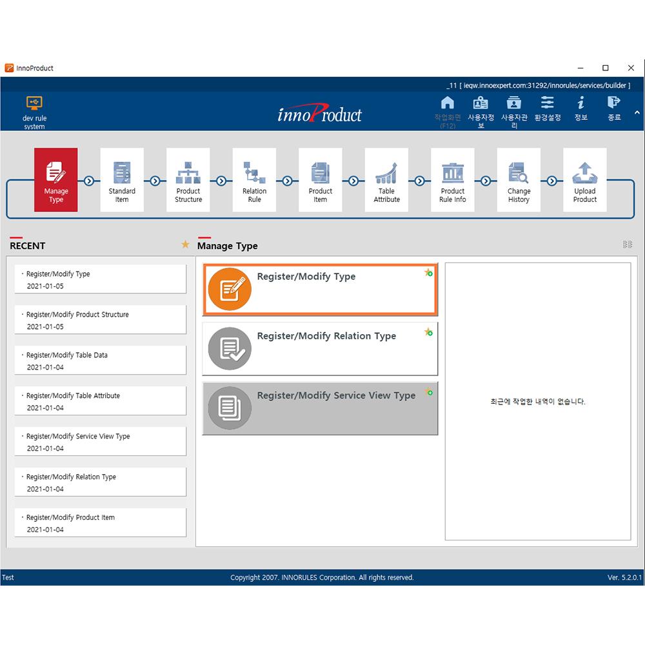
Task: Select the Standard Item workflow icon
Action: [122, 179]
